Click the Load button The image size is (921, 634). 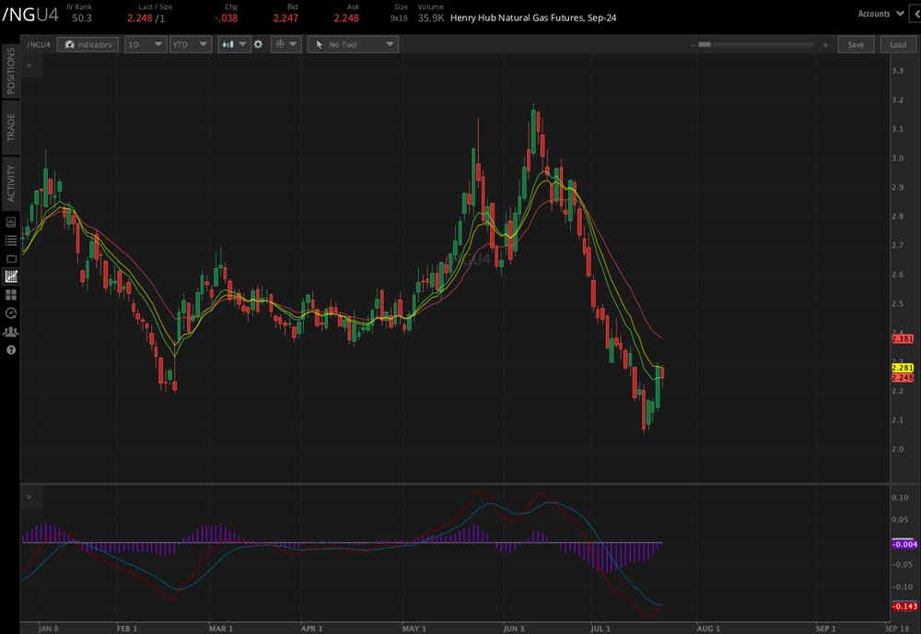[897, 43]
